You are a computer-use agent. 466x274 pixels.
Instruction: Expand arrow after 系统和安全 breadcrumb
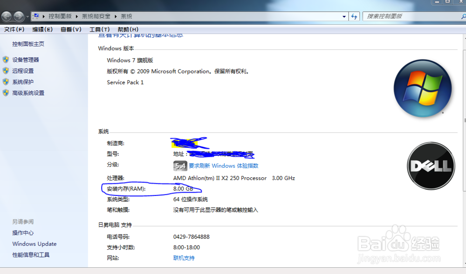pyautogui.click(x=116, y=16)
